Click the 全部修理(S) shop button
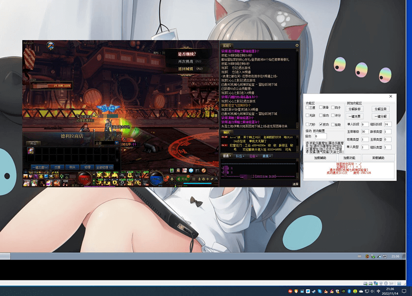This screenshot has height=296, width=412. click(x=105, y=167)
